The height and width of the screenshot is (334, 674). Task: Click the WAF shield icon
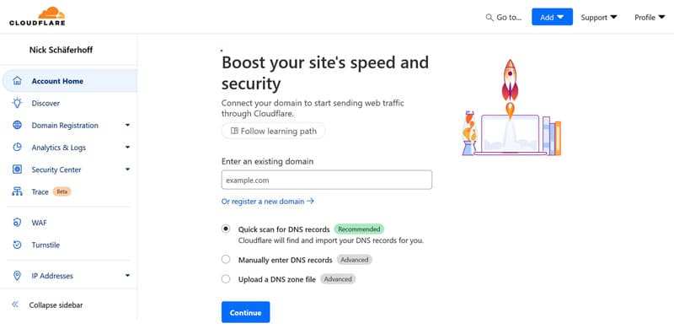pos(17,223)
